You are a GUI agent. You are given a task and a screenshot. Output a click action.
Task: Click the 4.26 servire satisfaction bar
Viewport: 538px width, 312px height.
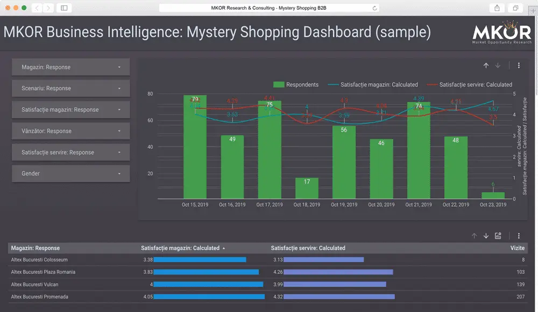point(338,272)
